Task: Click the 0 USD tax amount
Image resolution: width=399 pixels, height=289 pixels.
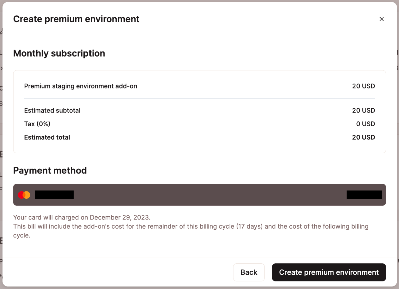Action: (x=365, y=124)
